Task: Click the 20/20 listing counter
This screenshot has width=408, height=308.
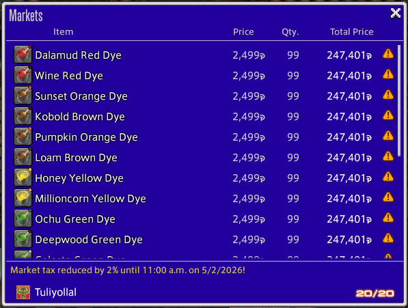Action: tap(375, 294)
